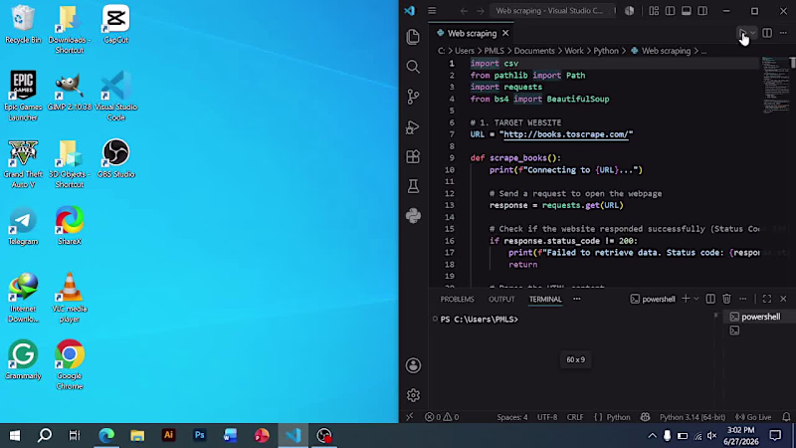The height and width of the screenshot is (448, 796).
Task: Open the terminal panel more actions ellipsis
Action: point(742,299)
